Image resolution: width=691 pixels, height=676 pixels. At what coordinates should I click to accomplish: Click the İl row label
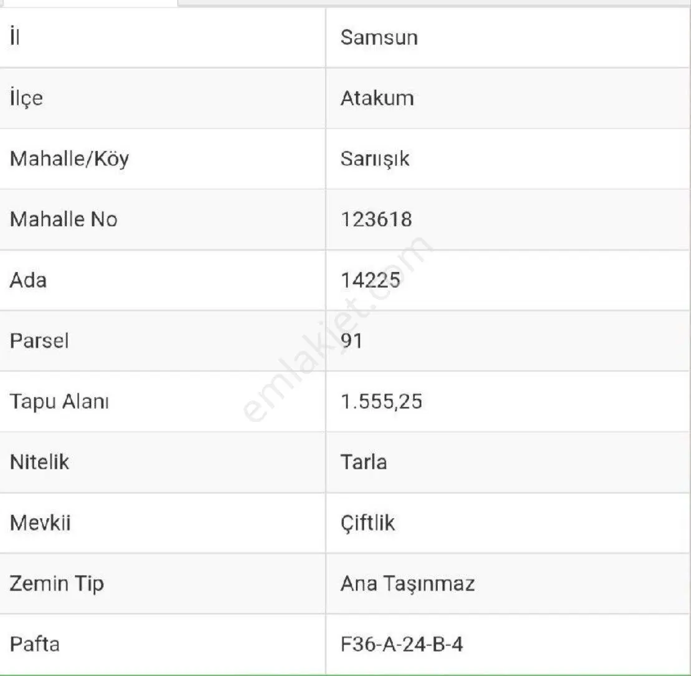click(14, 36)
